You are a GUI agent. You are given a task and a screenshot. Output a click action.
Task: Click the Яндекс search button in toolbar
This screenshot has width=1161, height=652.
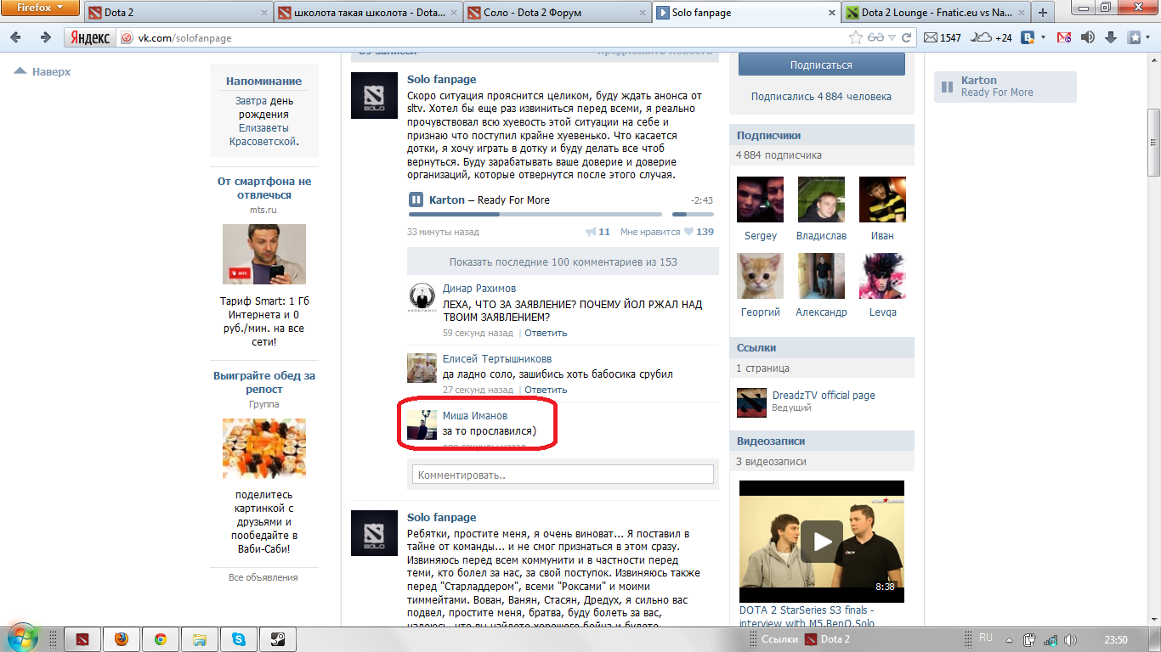click(x=89, y=38)
